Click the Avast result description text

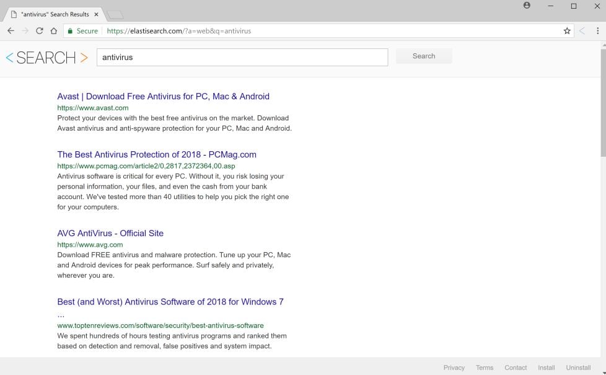[x=174, y=123]
